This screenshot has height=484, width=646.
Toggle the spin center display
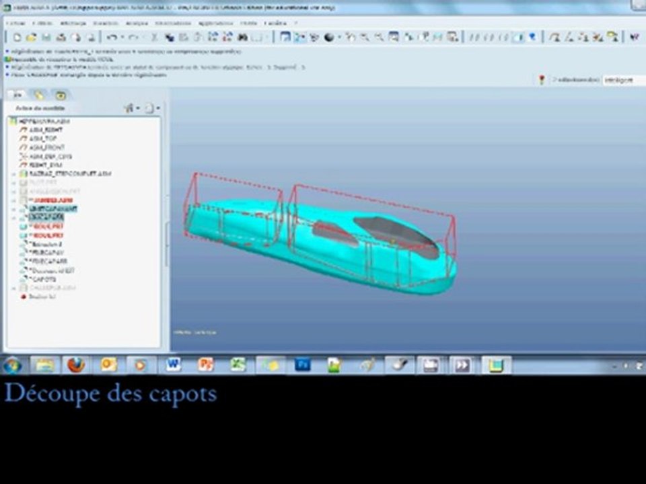[x=299, y=38]
